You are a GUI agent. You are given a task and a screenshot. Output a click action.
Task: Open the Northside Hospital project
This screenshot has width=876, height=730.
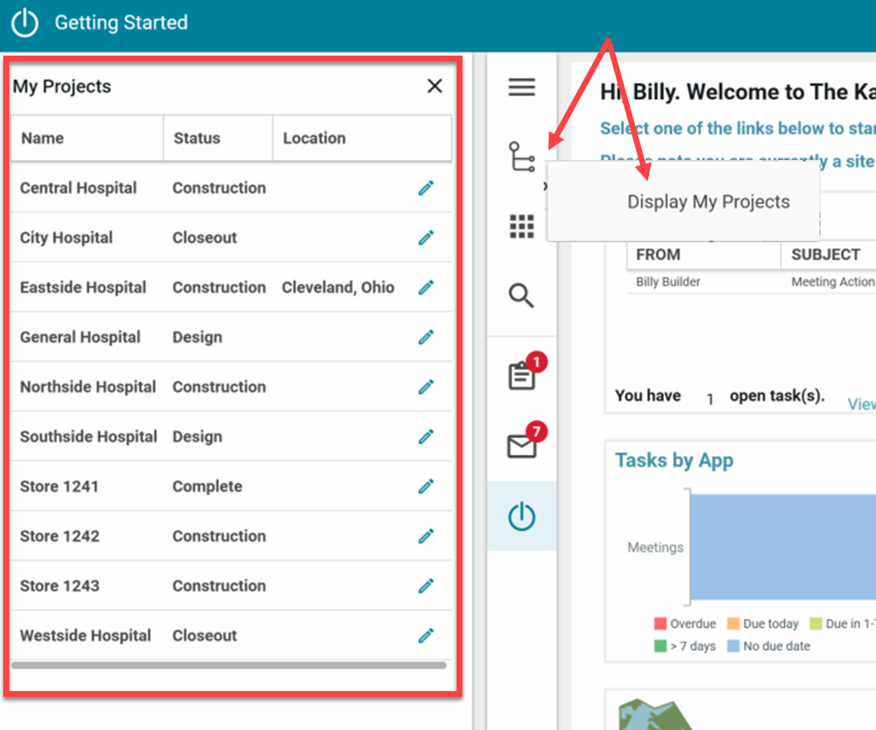[x=88, y=387]
